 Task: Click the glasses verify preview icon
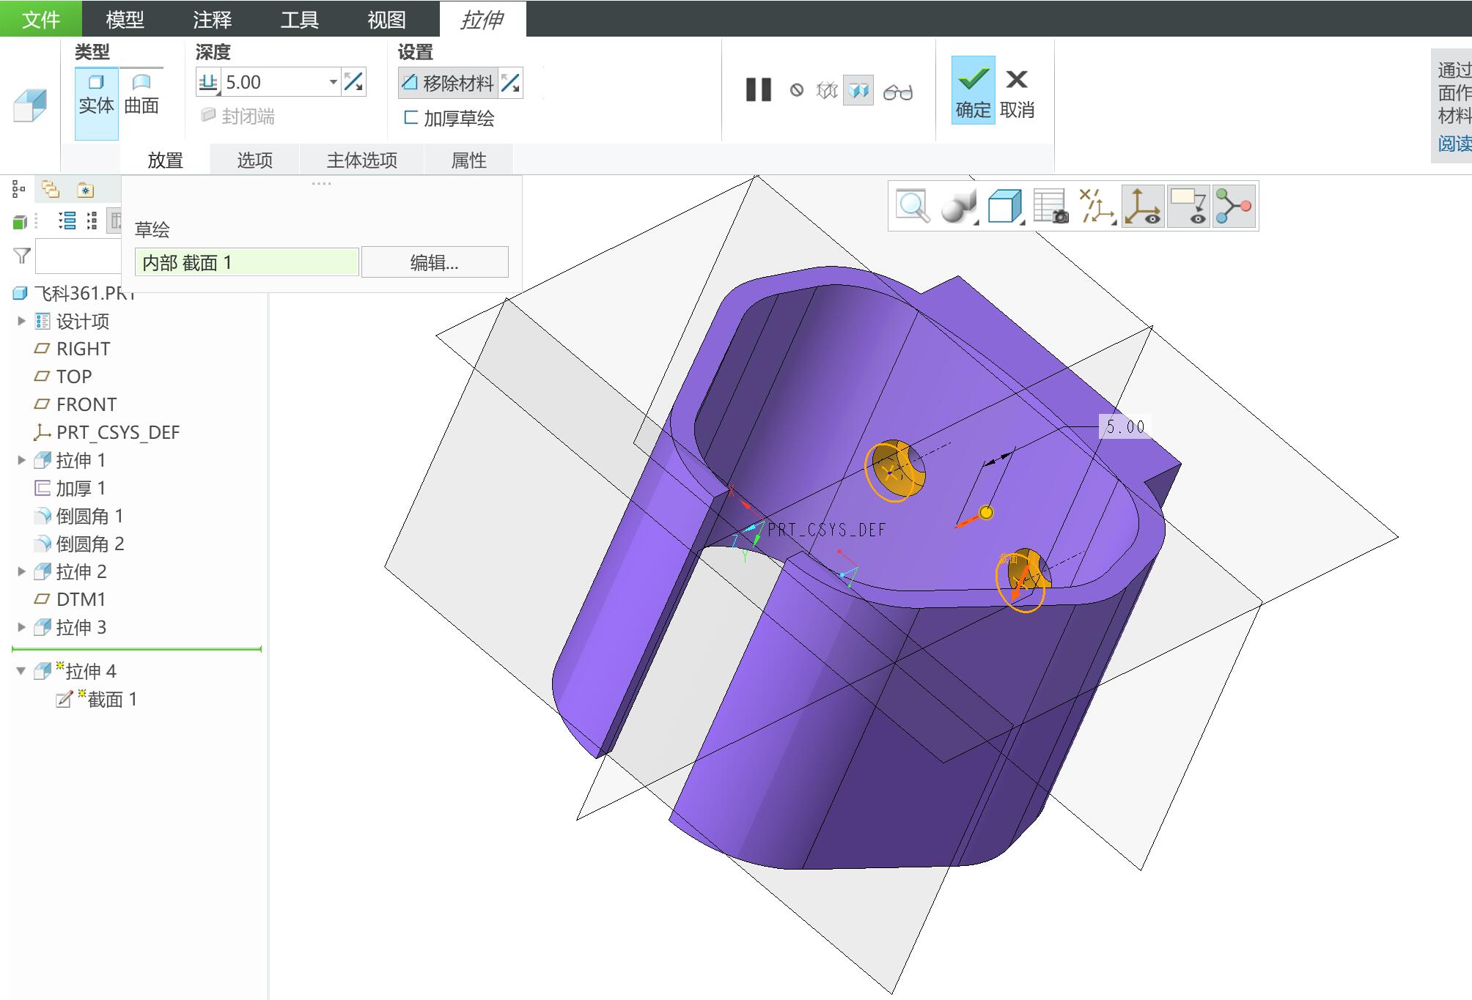point(898,92)
